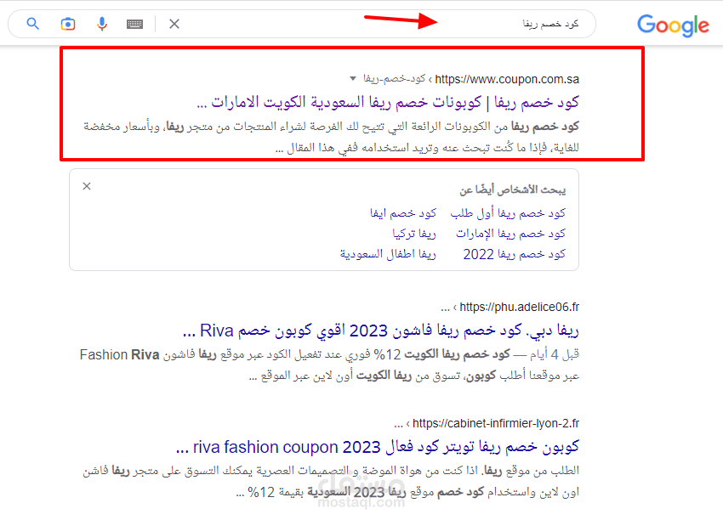Expand dropdown arrow beside coupon.com.sa URL
The width and height of the screenshot is (723, 520).
(x=353, y=79)
